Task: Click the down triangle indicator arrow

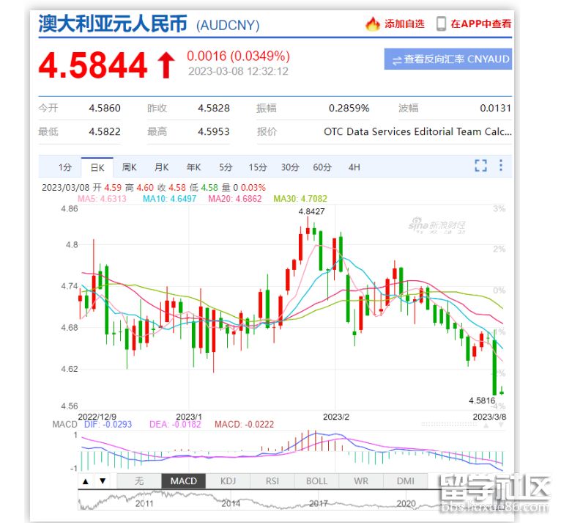Action: click(x=103, y=481)
